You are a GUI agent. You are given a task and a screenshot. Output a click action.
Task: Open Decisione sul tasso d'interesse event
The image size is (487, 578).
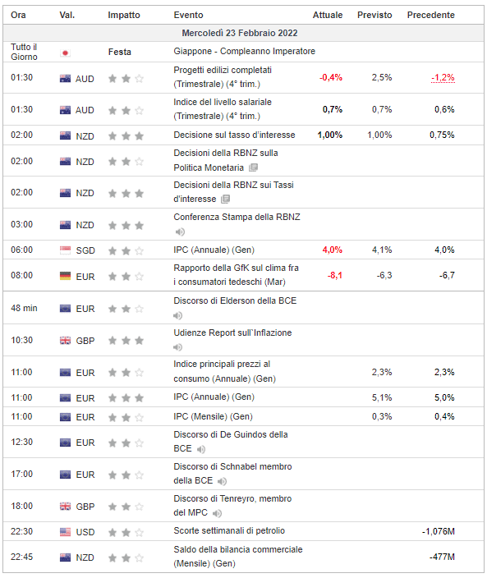pyautogui.click(x=234, y=135)
